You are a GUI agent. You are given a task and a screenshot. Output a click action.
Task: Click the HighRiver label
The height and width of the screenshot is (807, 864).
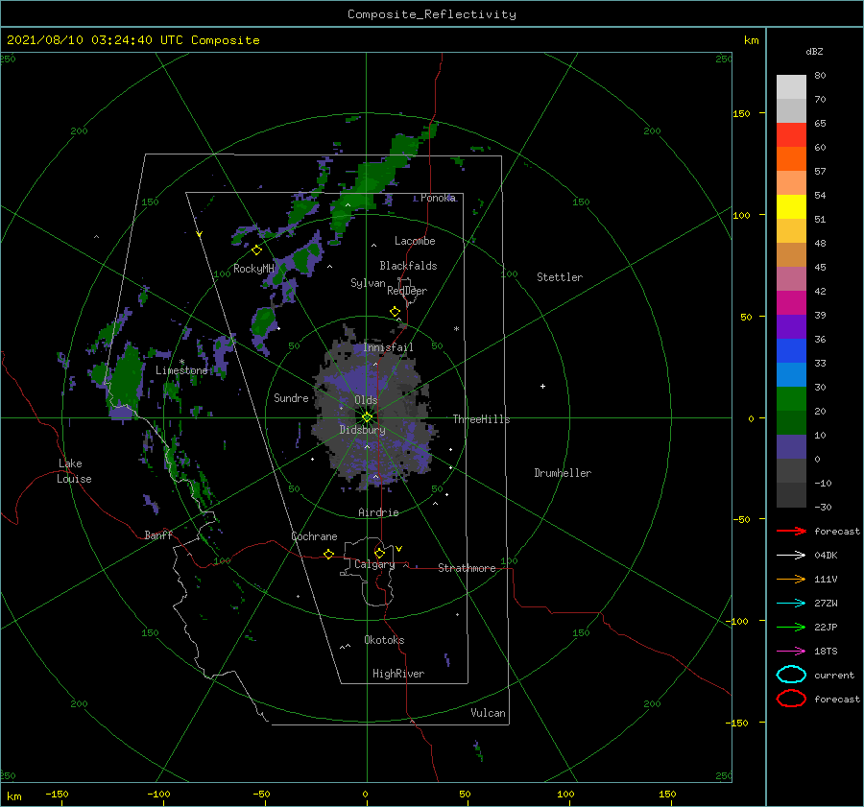tap(398, 674)
